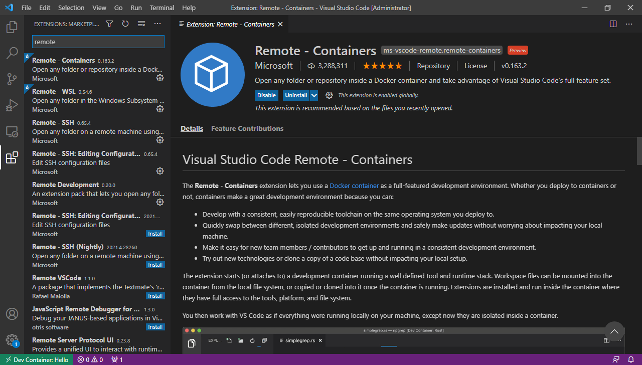
Task: Open manage gear beside Uninstall button
Action: [329, 95]
